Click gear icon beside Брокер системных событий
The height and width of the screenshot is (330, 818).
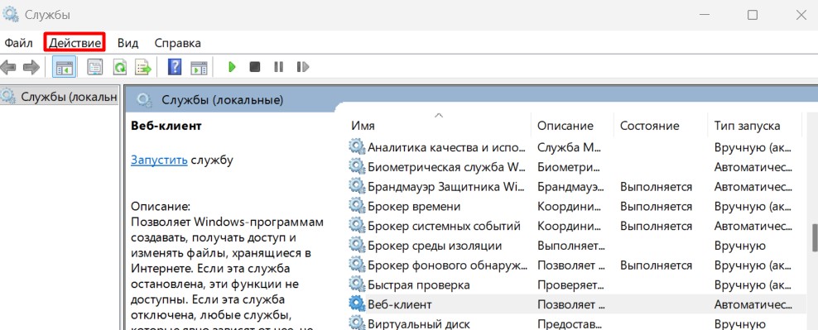pyautogui.click(x=357, y=226)
